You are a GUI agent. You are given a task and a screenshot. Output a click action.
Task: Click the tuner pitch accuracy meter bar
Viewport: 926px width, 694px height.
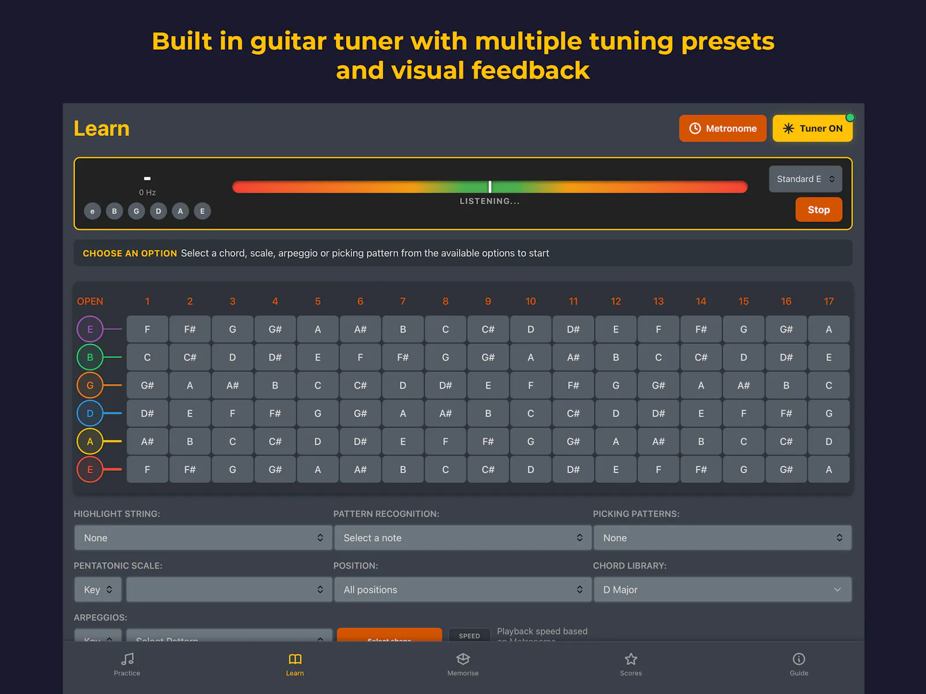490,187
